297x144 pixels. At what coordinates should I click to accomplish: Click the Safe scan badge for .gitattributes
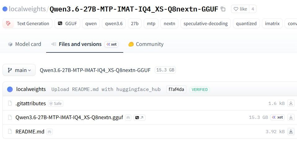pos(55,103)
